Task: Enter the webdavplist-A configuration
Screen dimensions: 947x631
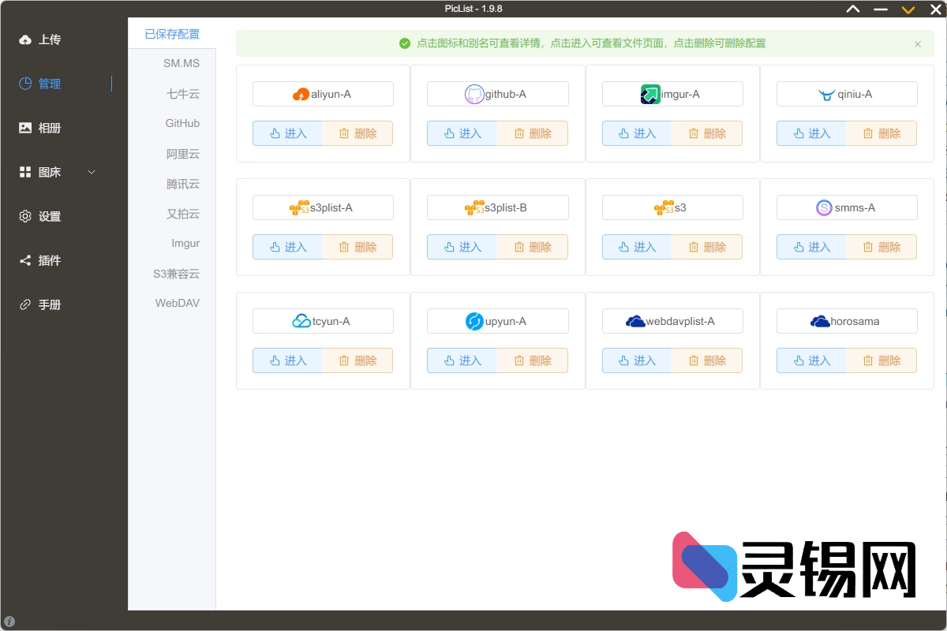Action: (x=636, y=360)
